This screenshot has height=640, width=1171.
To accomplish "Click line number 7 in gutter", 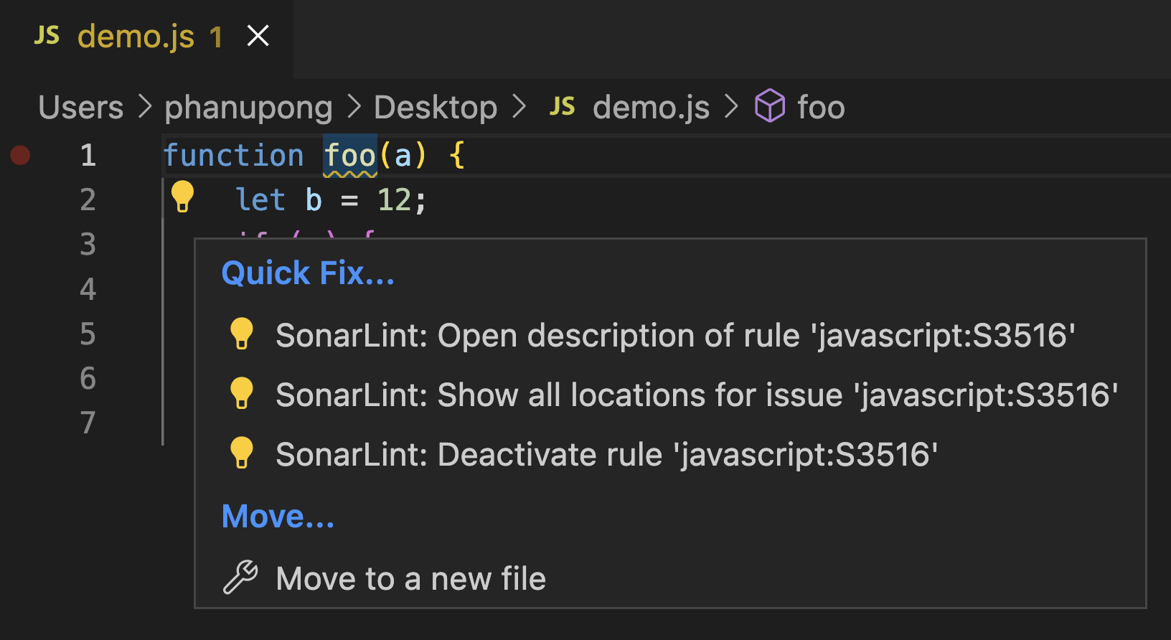I will (x=88, y=423).
